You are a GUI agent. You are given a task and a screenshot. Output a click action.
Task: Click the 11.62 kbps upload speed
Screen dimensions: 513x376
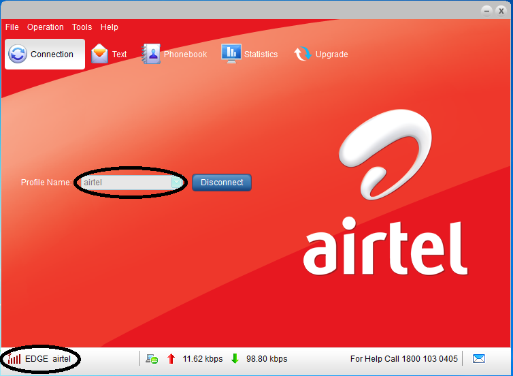[x=203, y=359]
